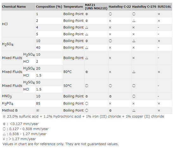This screenshot has width=174, height=150.
Task: Click Hastelloy C-276 triangle icon for HCl 2%
Action: pos(134,21)
